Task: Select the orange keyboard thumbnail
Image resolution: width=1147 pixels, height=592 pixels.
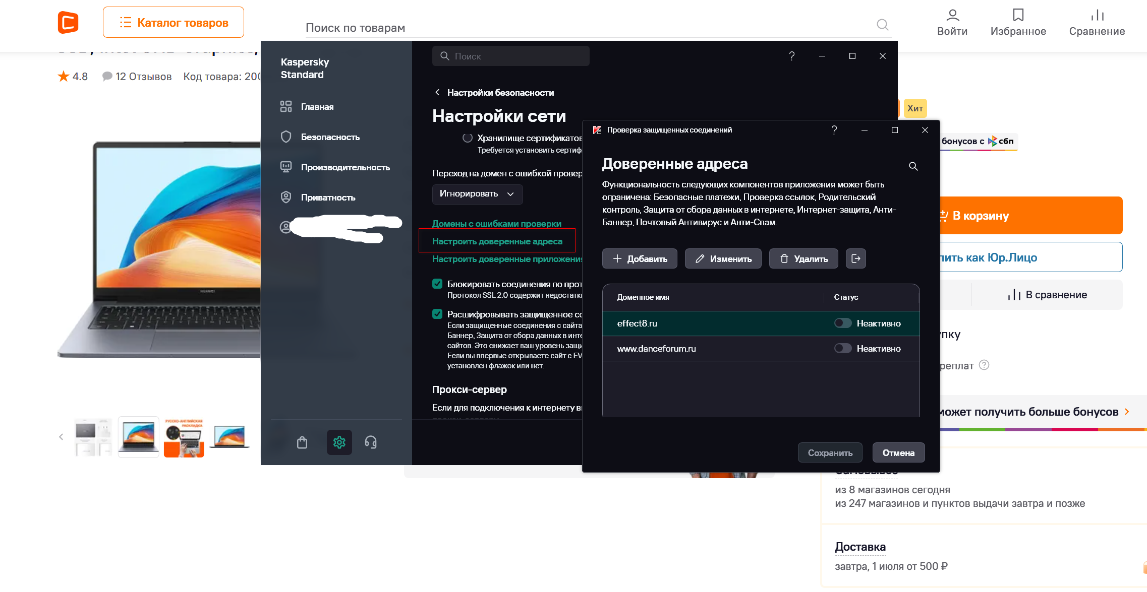Action: (184, 437)
